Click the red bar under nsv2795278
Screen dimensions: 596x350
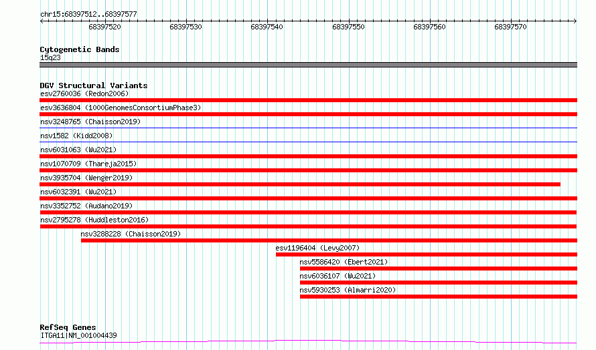click(x=308, y=226)
